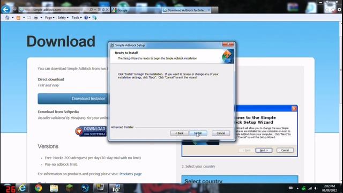Click the Simple Adblock Setup title bar icon
The image size is (343, 193).
click(112, 45)
